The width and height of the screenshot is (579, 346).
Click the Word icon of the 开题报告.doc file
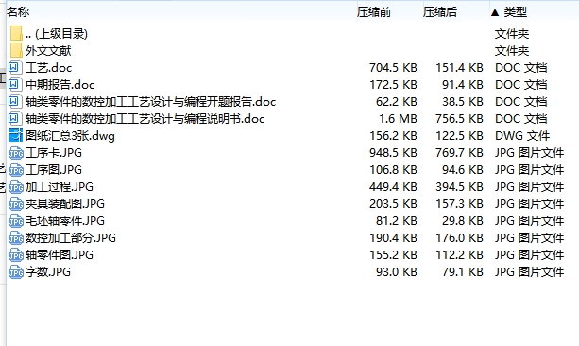click(x=15, y=102)
